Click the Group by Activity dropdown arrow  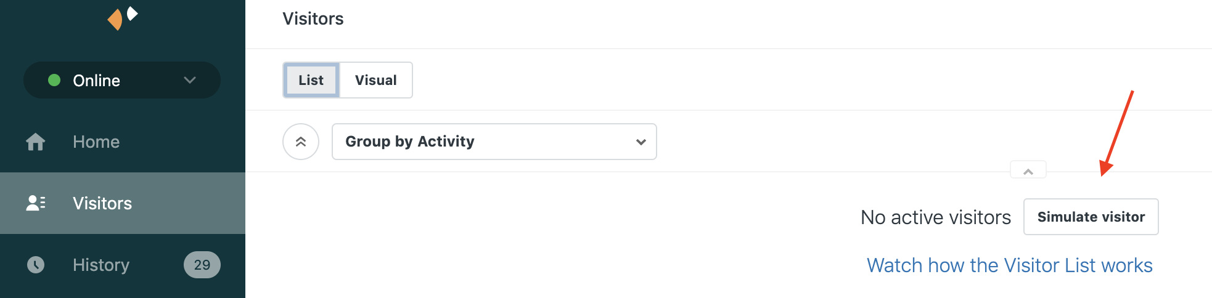(x=641, y=142)
